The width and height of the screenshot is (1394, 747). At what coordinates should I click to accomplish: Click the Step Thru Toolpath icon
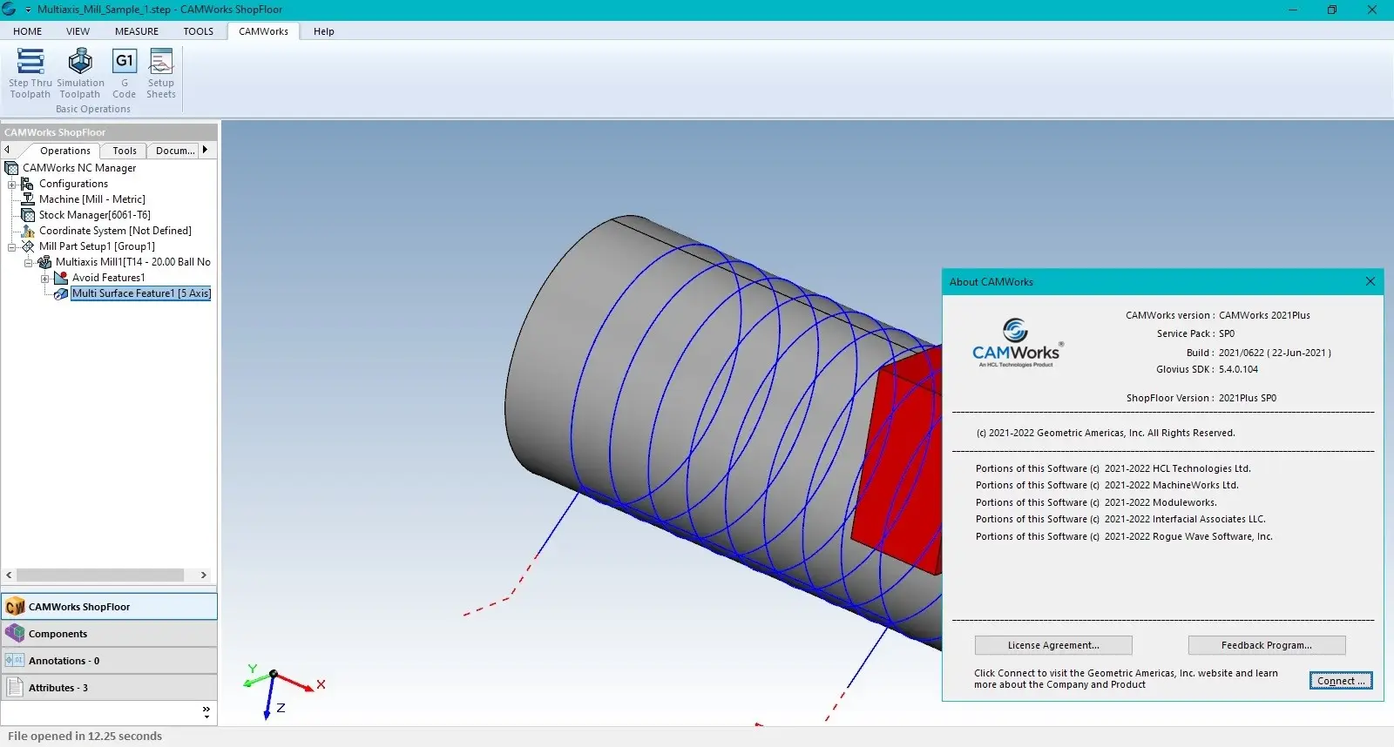pyautogui.click(x=30, y=63)
